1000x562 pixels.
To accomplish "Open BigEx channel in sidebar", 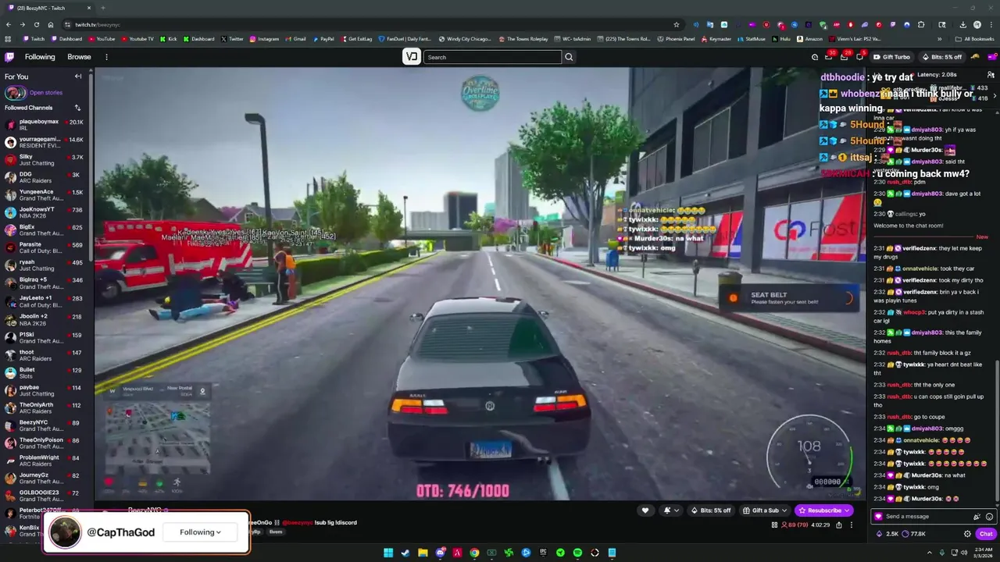I will [x=45, y=230].
